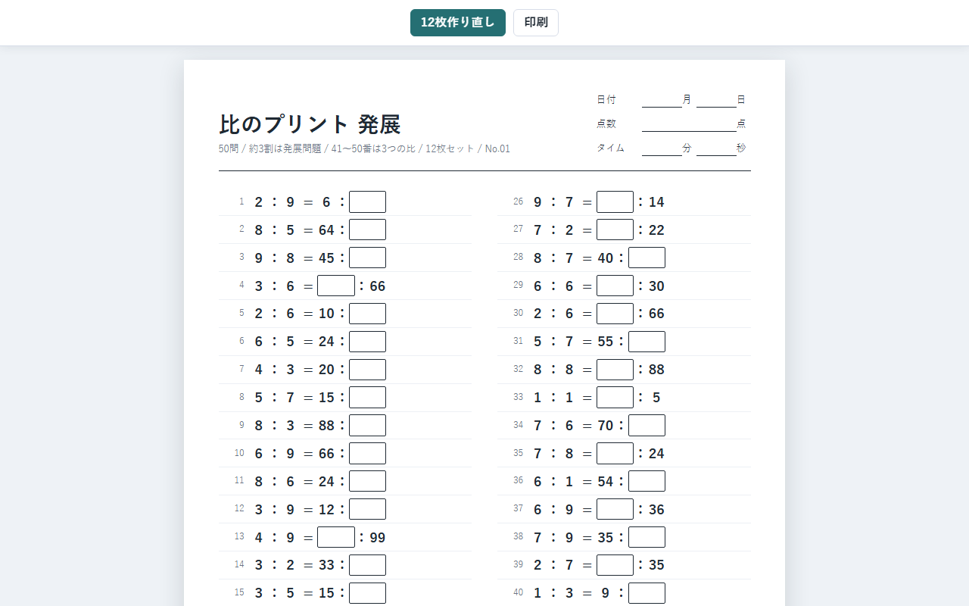Click answer box in problem 13 before 99
The height and width of the screenshot is (606, 969).
point(336,537)
